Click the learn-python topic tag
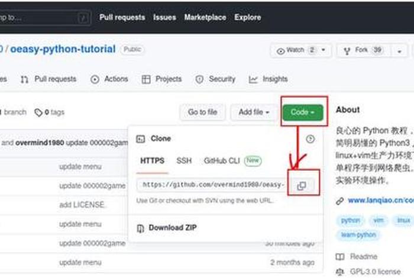Image resolution: width=414 pixels, height=278 pixels. coord(358,235)
